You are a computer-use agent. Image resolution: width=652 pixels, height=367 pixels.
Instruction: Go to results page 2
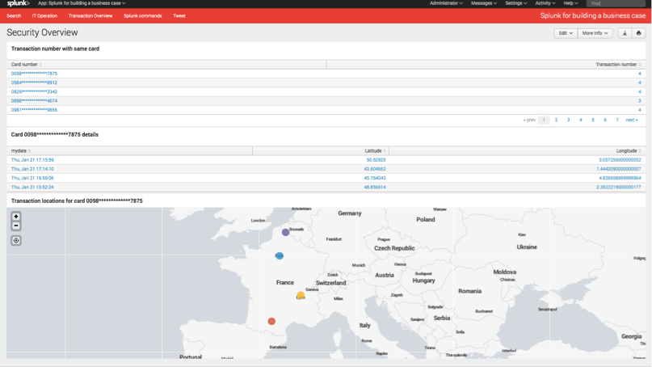pos(556,120)
